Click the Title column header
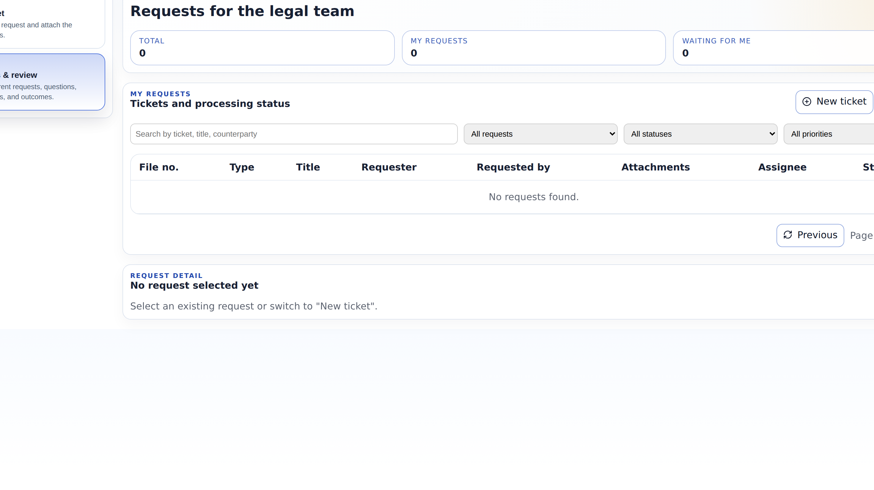Screen dimensions: 874x490 click(x=308, y=167)
